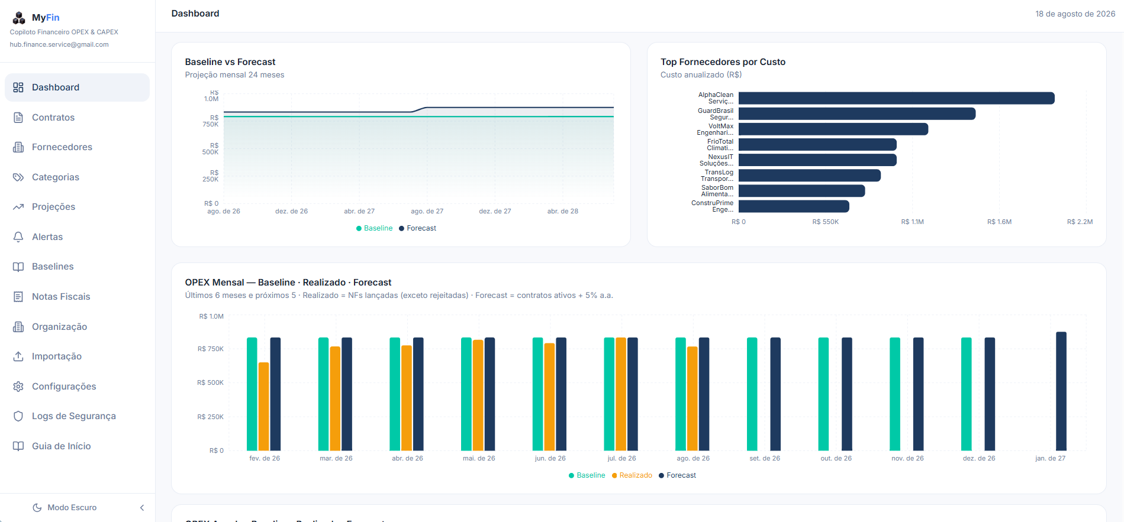1124x522 pixels.
Task: Toggle Baseline series in Baseline vs Forecast legend
Action: tap(374, 228)
